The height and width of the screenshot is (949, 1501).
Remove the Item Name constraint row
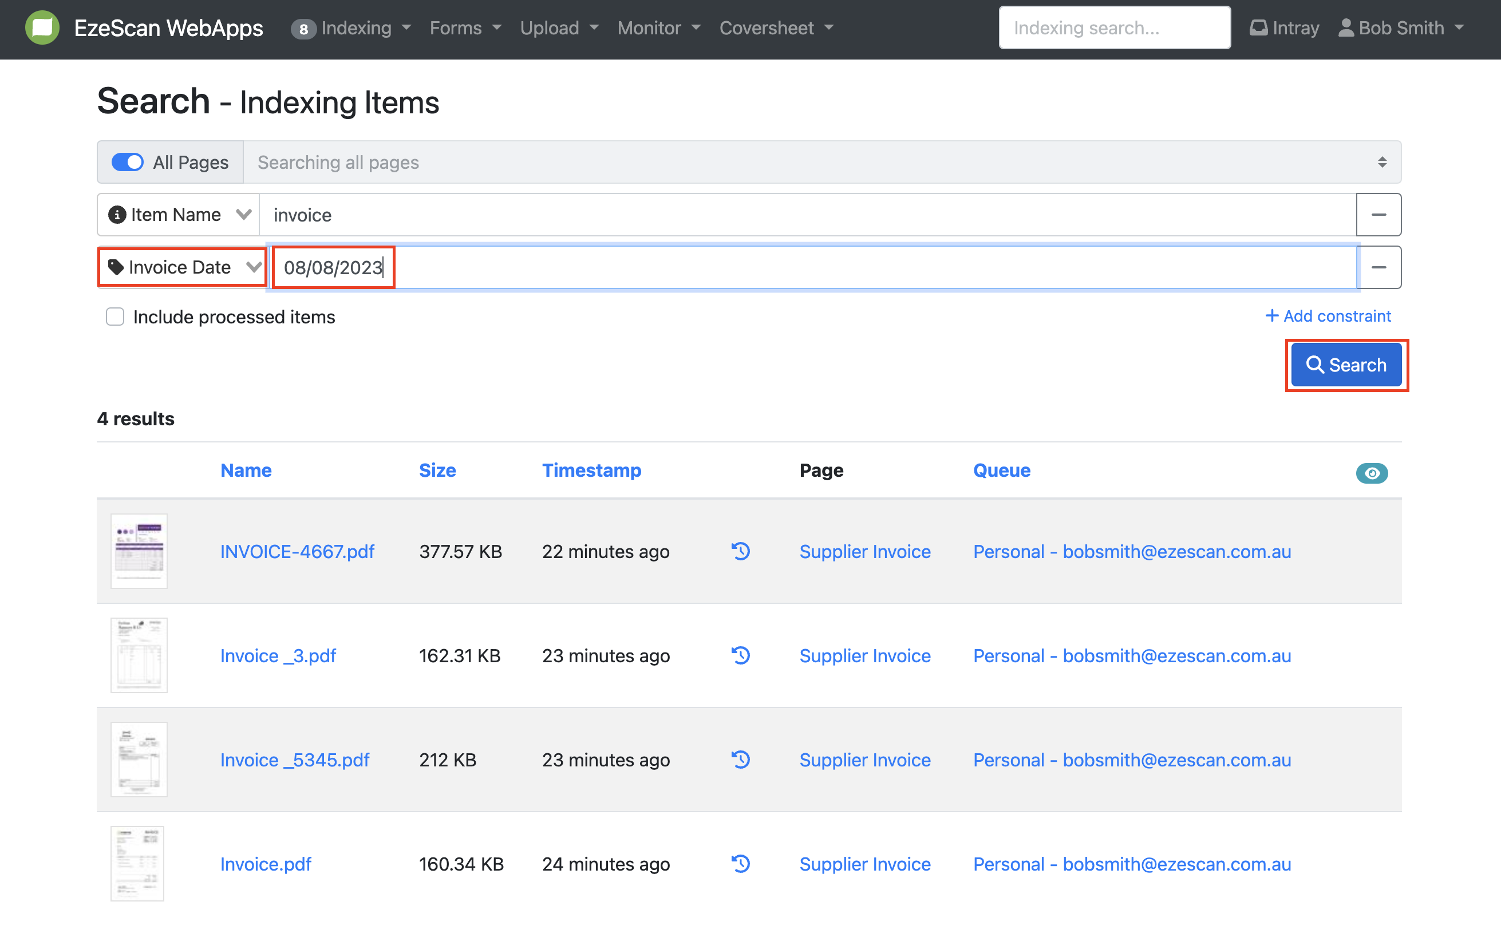tap(1378, 215)
